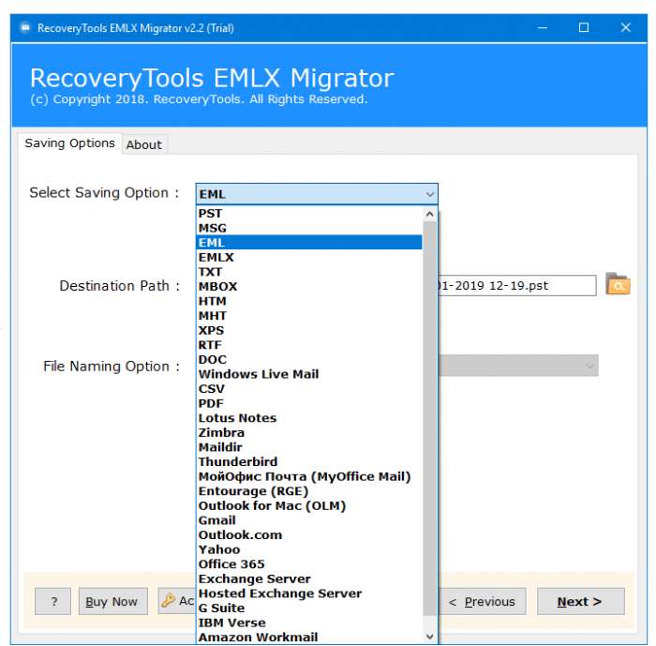This screenshot has height=646, width=656.
Task: Click the Next > button
Action: tap(580, 601)
